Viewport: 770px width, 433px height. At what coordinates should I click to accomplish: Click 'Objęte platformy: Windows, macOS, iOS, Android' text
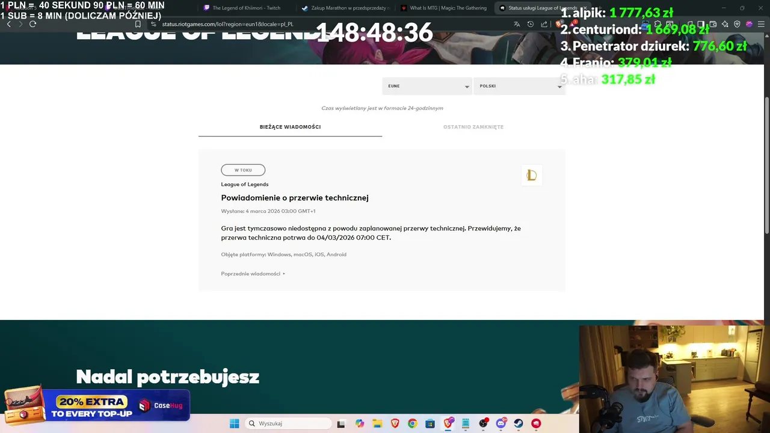(x=283, y=254)
